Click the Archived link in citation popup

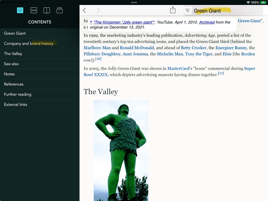point(207,22)
